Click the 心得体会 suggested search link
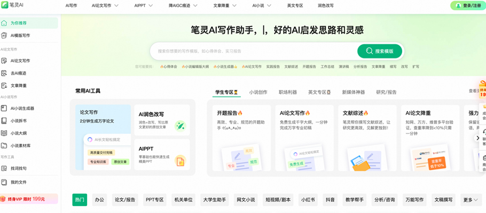486x213 pixels. pyautogui.click(x=169, y=67)
